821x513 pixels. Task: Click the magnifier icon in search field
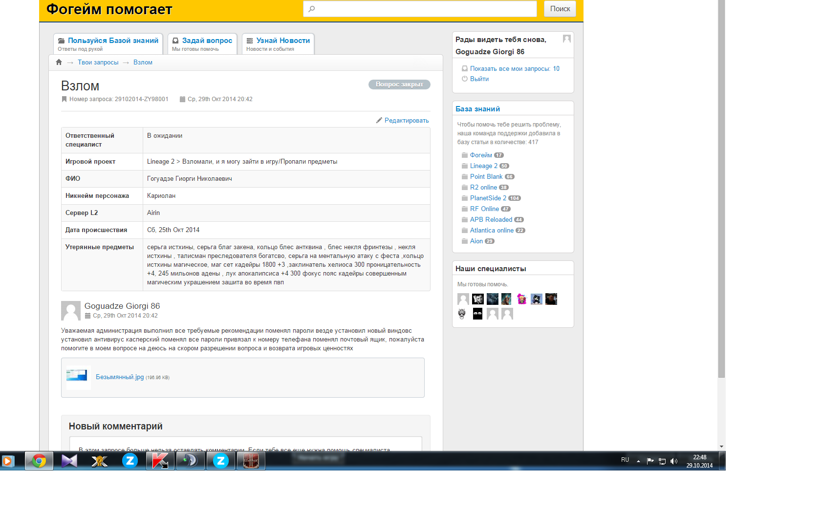(312, 9)
